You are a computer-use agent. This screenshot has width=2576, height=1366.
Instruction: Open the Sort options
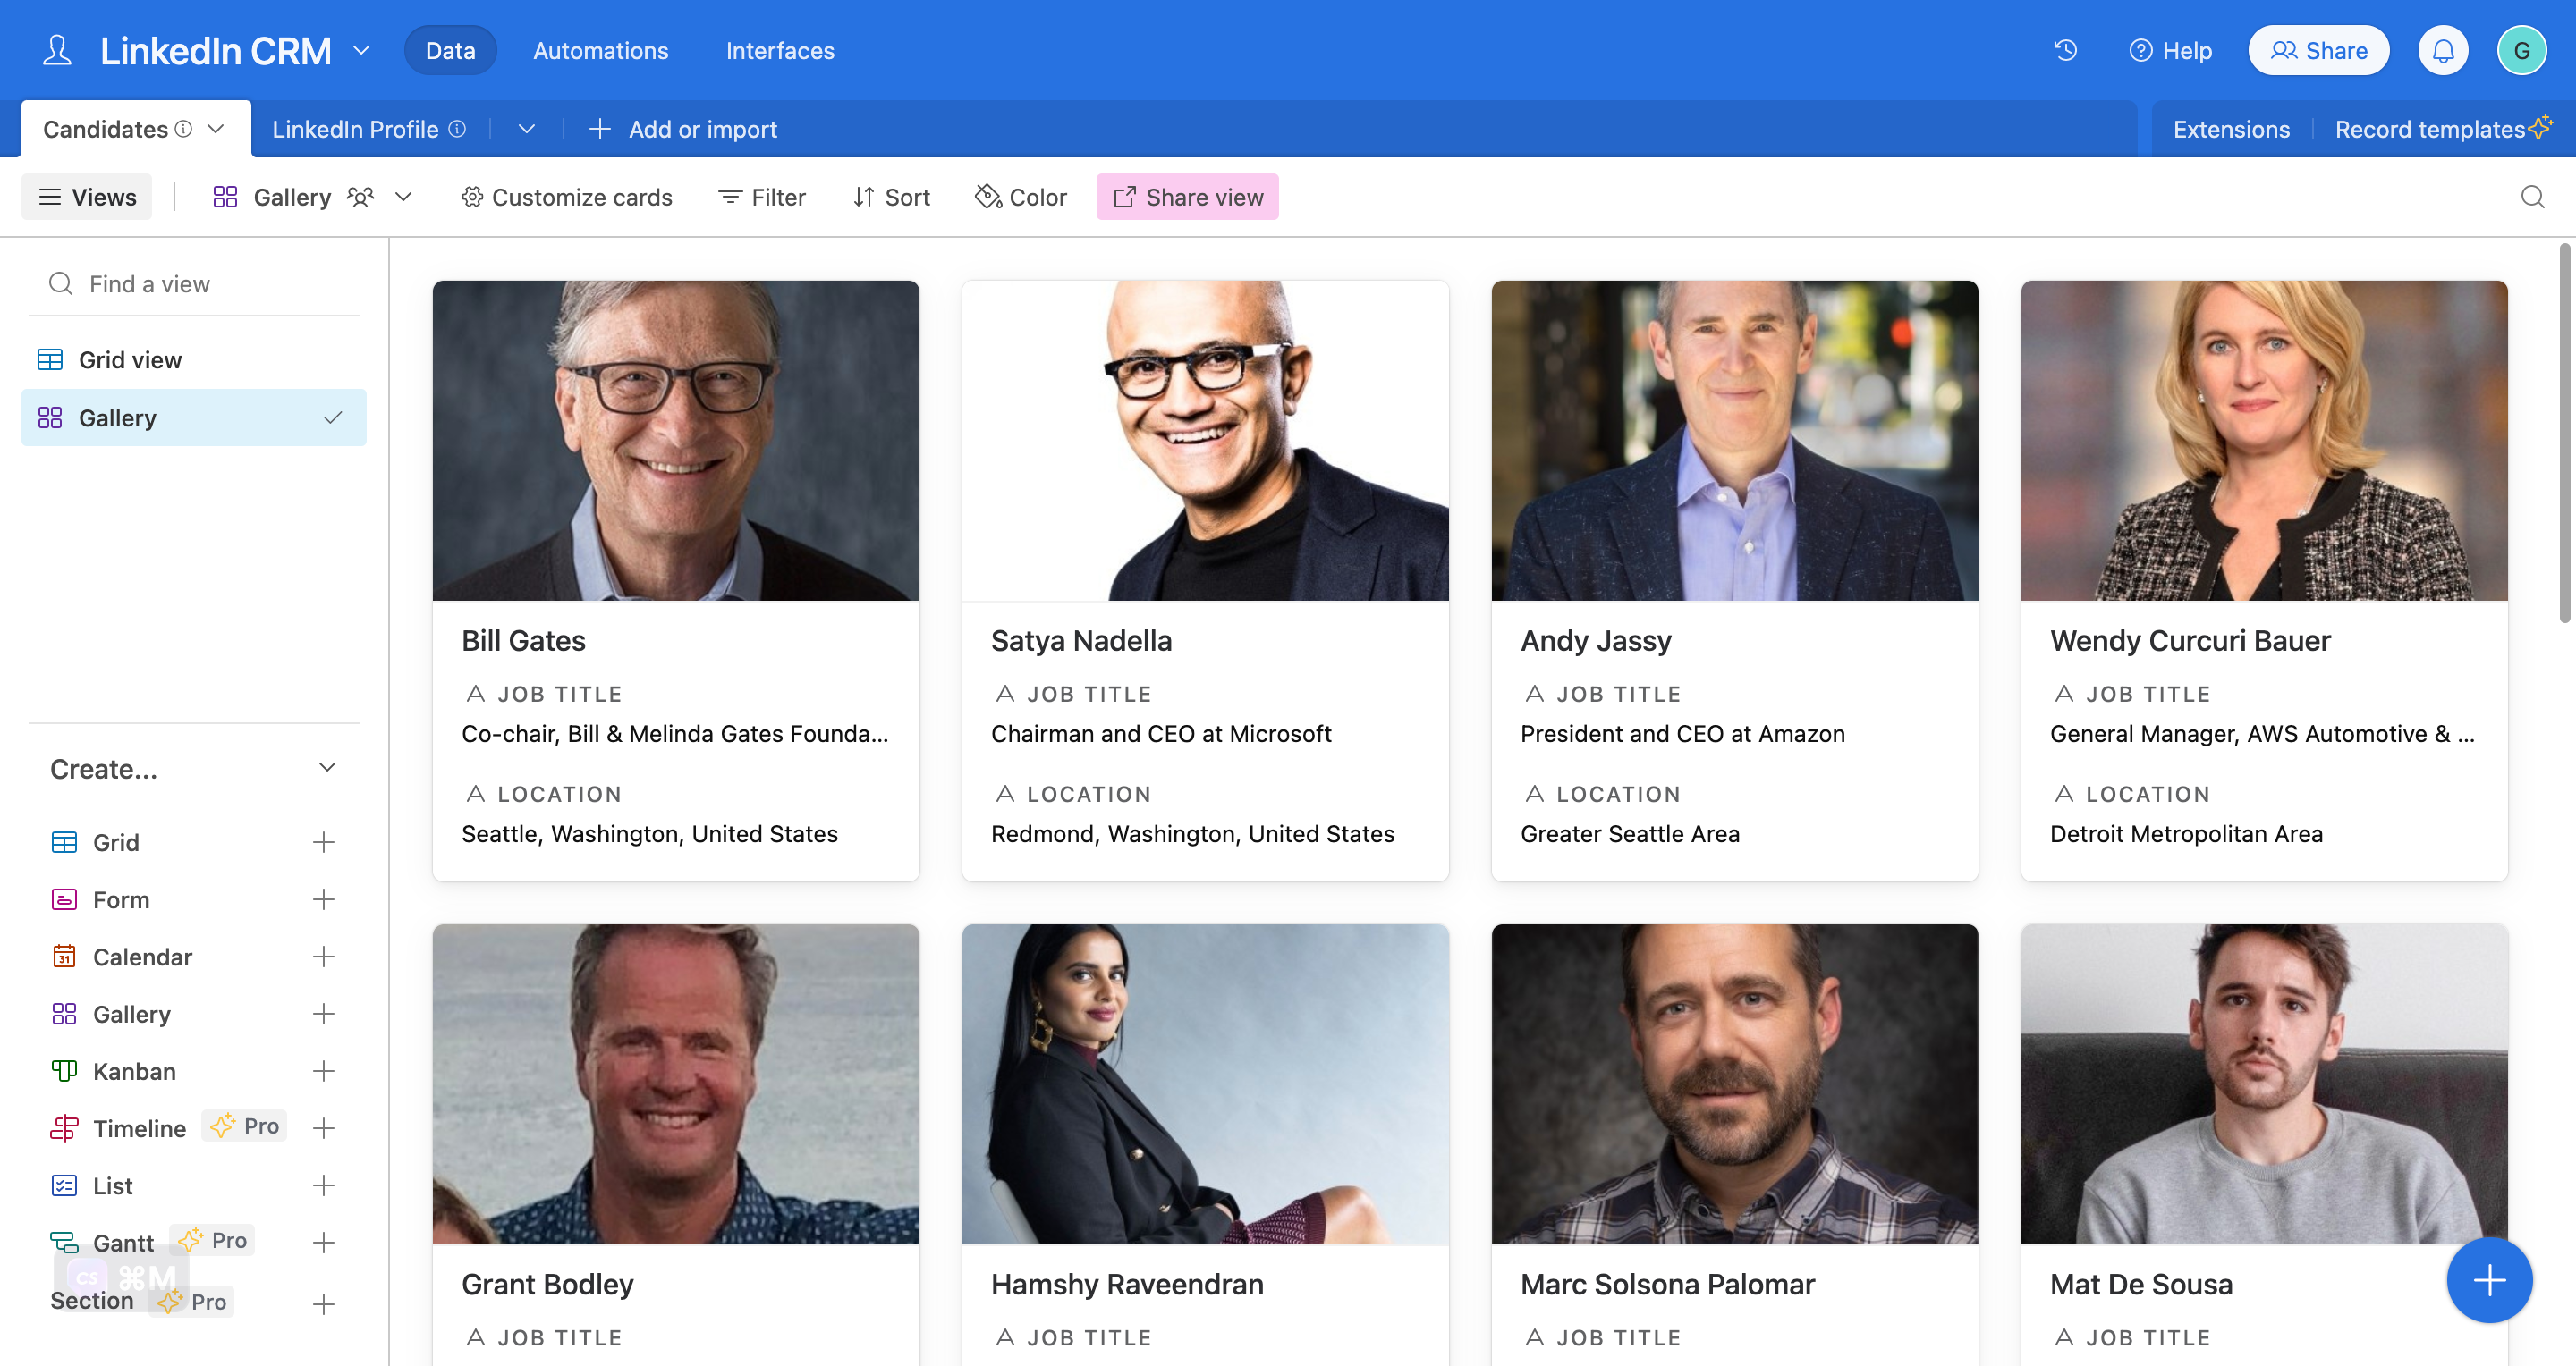(x=891, y=197)
